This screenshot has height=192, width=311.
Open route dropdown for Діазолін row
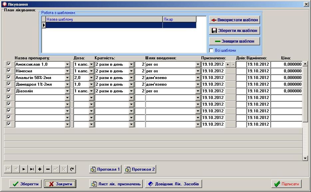tap(198, 91)
